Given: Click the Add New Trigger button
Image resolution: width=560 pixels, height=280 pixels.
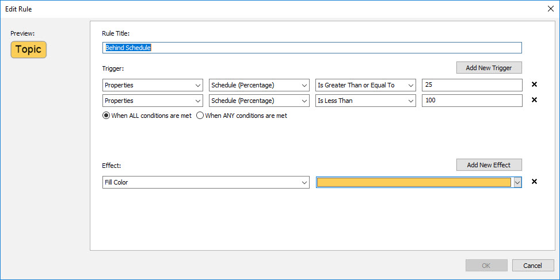Looking at the screenshot, I should click(489, 68).
